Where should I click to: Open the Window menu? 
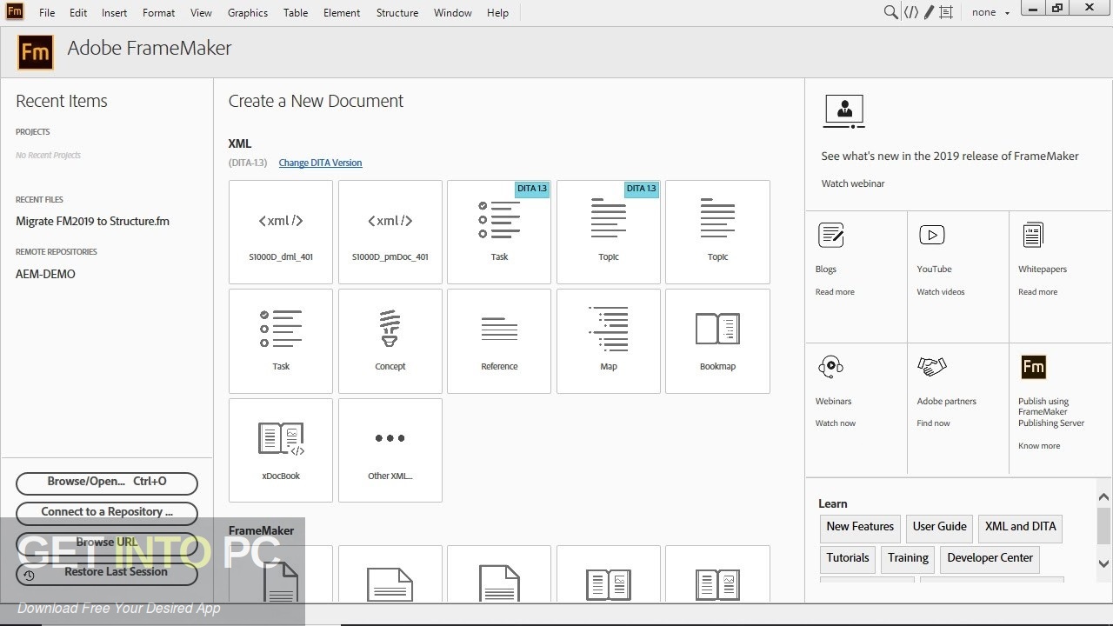[453, 13]
